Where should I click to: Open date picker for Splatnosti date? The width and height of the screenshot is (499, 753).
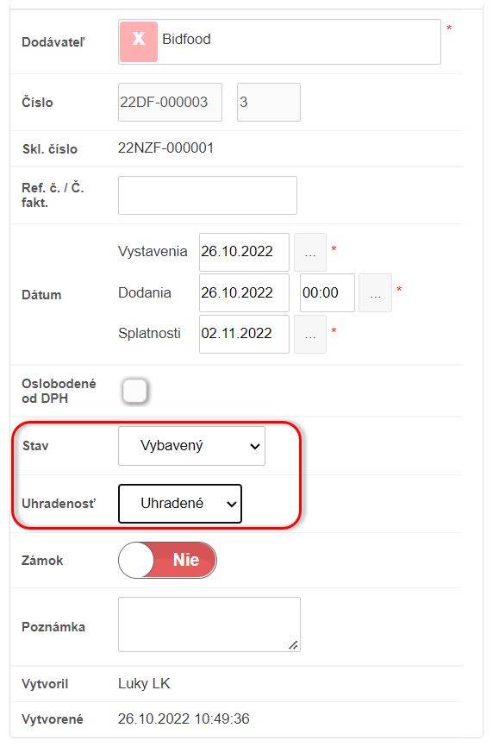[310, 335]
